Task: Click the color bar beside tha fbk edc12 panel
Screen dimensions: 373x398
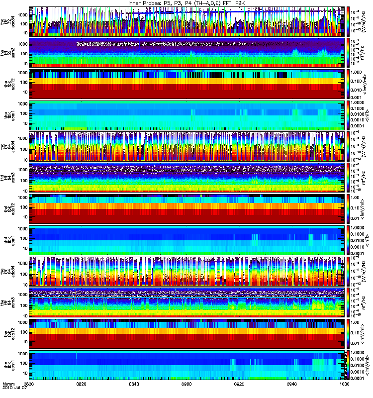Action: pos(348,84)
